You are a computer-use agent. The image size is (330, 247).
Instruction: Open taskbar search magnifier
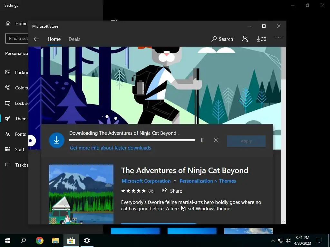tap(23, 241)
